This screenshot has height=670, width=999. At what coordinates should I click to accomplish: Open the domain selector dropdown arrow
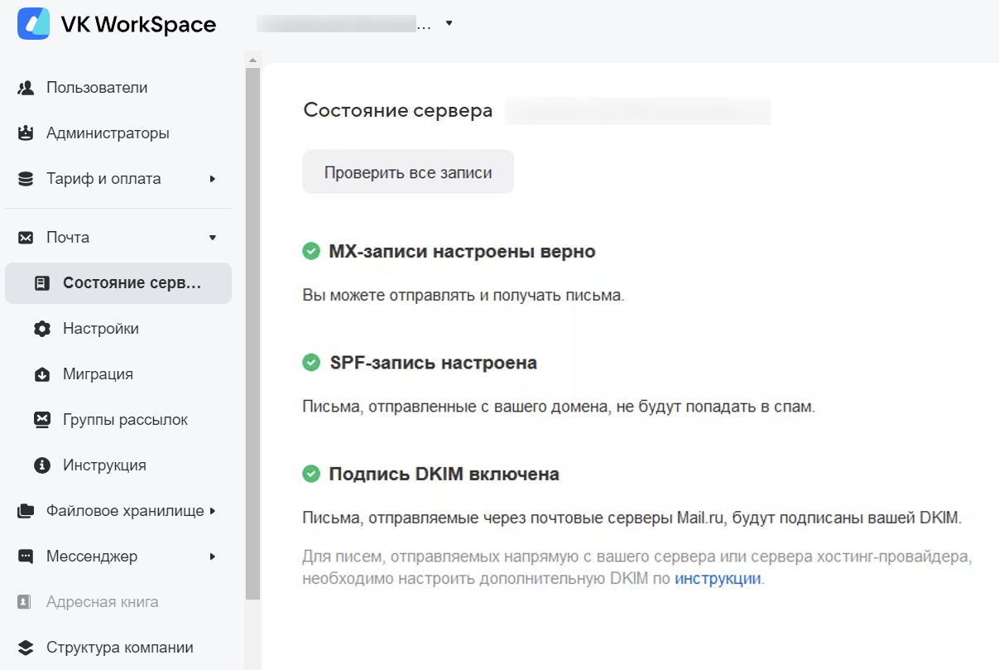[449, 24]
